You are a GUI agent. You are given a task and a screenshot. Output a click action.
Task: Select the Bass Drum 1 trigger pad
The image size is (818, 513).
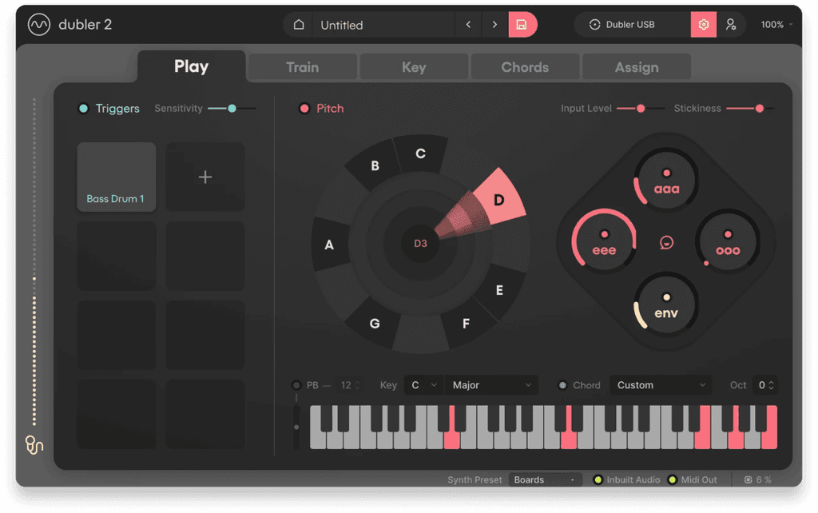pyautogui.click(x=116, y=177)
